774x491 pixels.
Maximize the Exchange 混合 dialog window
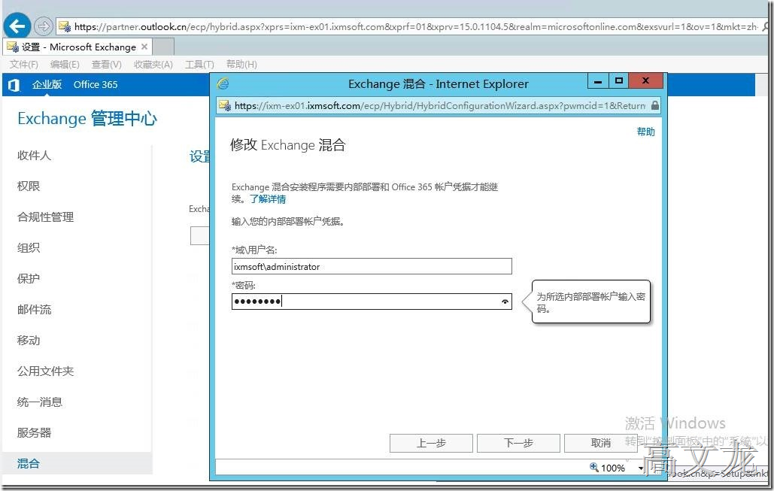618,81
